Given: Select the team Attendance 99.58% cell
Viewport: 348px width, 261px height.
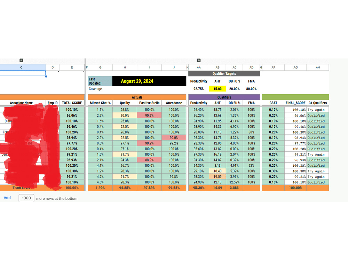Looking at the screenshot, I should (x=174, y=188).
